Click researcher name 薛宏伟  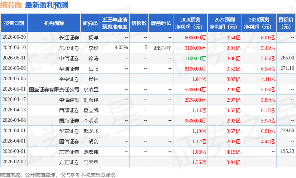(91, 152)
